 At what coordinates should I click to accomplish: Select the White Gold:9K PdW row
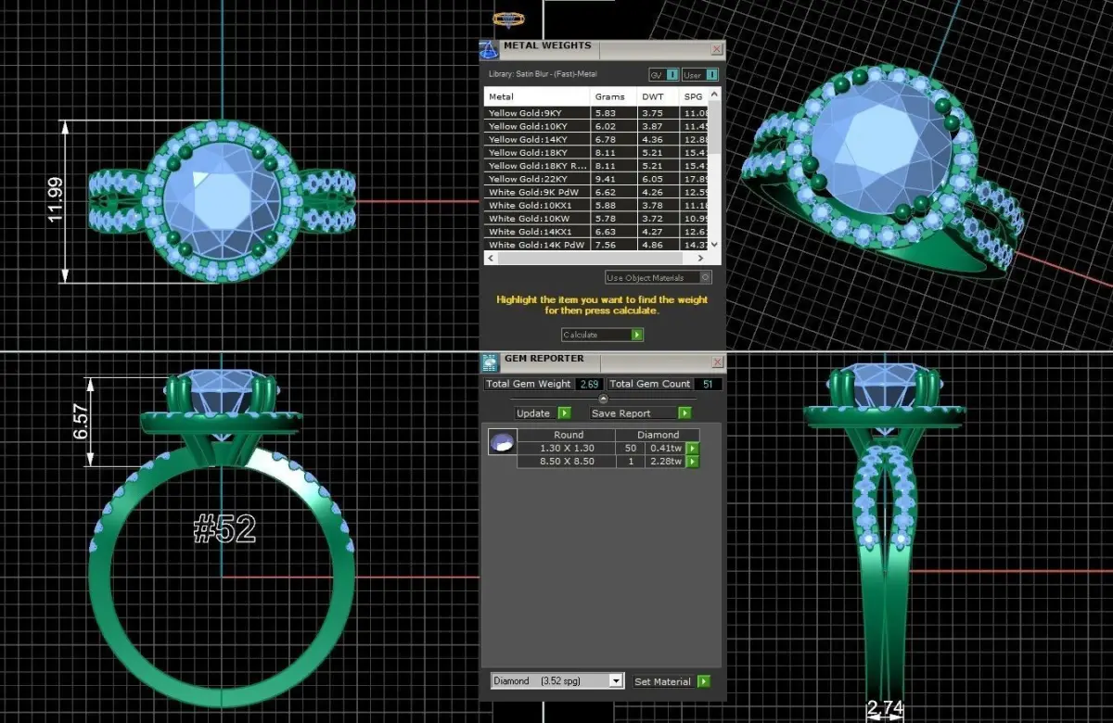click(596, 192)
